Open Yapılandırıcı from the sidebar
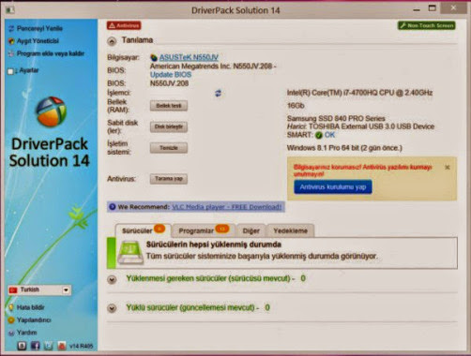Viewport: 471px width, 356px height. tap(34, 320)
